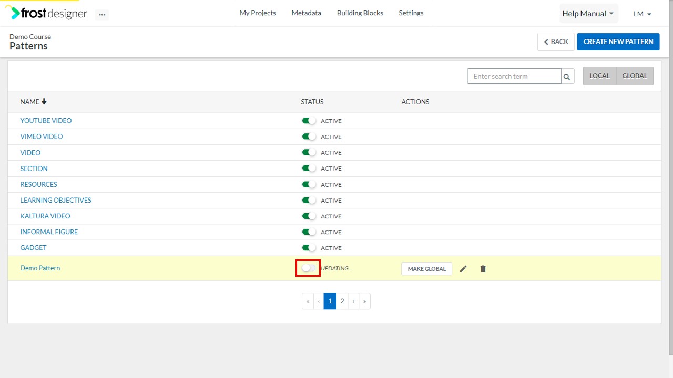The width and height of the screenshot is (673, 378).
Task: Switch INFORMAL FIGURE status toggle
Action: [x=309, y=232]
